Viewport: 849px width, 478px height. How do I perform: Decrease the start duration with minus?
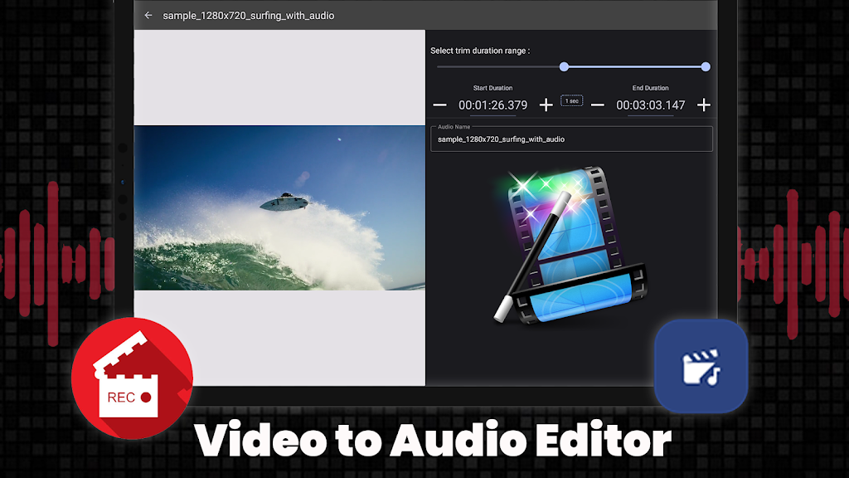439,105
